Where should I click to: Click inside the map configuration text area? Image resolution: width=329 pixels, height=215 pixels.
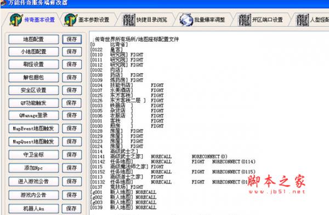point(209,123)
